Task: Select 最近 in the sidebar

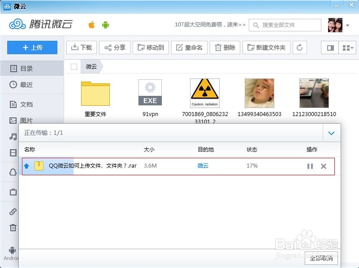Action: (32, 85)
